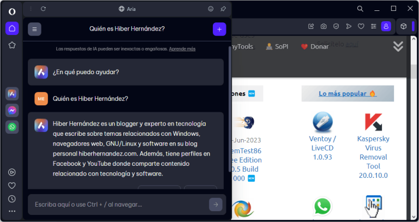Toggle the Aria chat list hamburger menu
The width and height of the screenshot is (419, 222).
34,29
